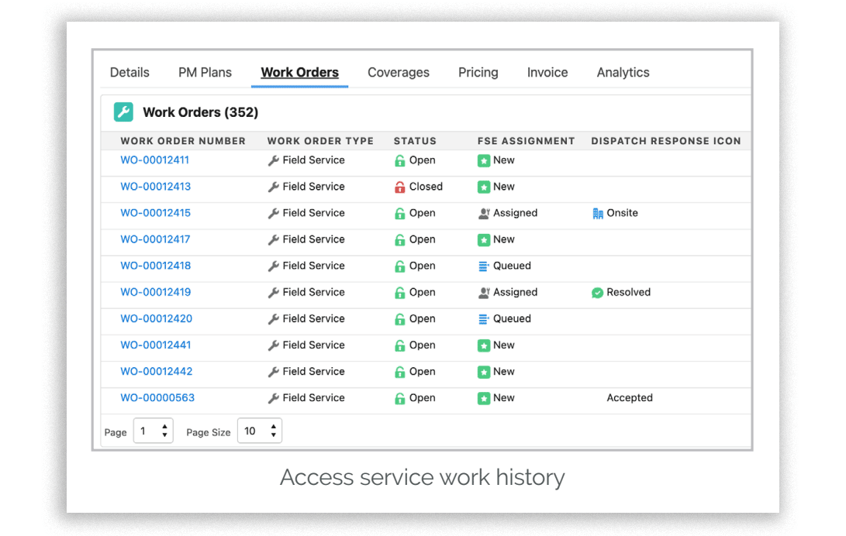Screen dimensions: 846x536
Task: Click open padlock icon for WO-00012441
Action: tap(400, 345)
